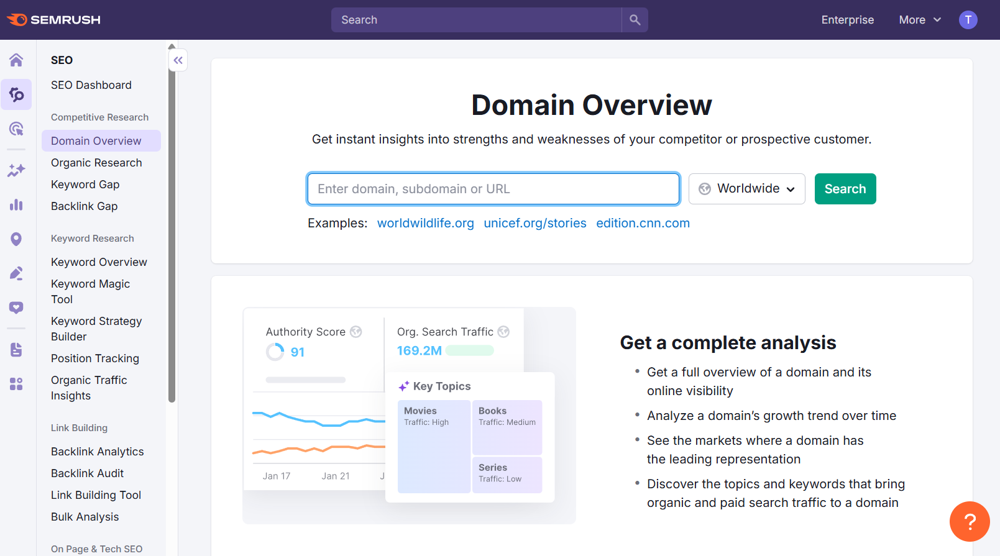This screenshot has width=1000, height=556.
Task: Open the More dropdown in header
Action: coord(920,20)
